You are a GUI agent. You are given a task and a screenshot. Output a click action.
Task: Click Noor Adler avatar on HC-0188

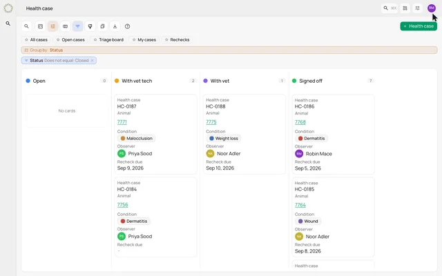pyautogui.click(x=210, y=153)
